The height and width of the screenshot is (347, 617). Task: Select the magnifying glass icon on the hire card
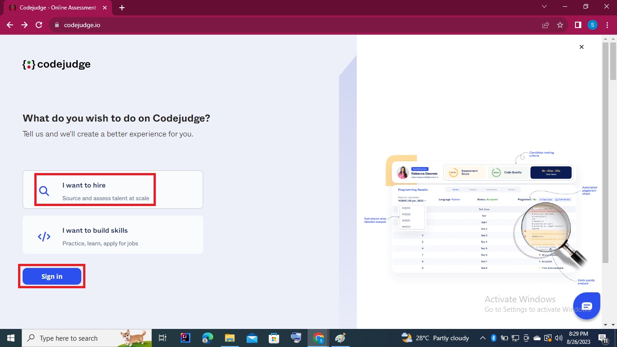coord(44,191)
